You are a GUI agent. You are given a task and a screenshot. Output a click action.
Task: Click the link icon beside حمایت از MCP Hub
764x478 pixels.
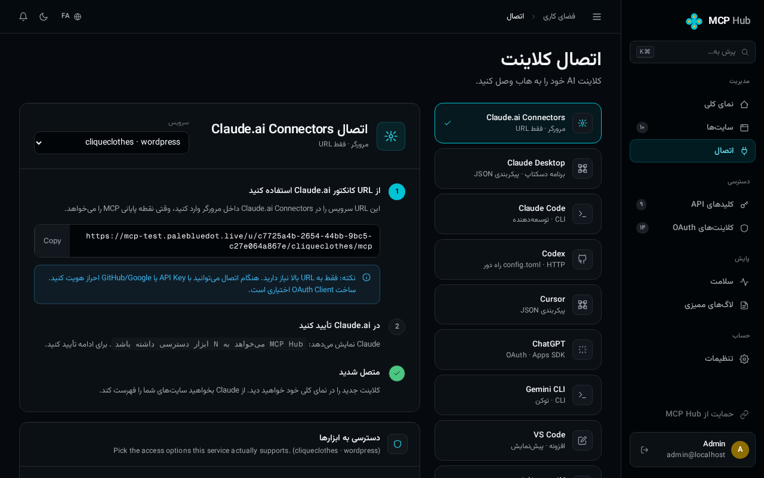tap(744, 414)
